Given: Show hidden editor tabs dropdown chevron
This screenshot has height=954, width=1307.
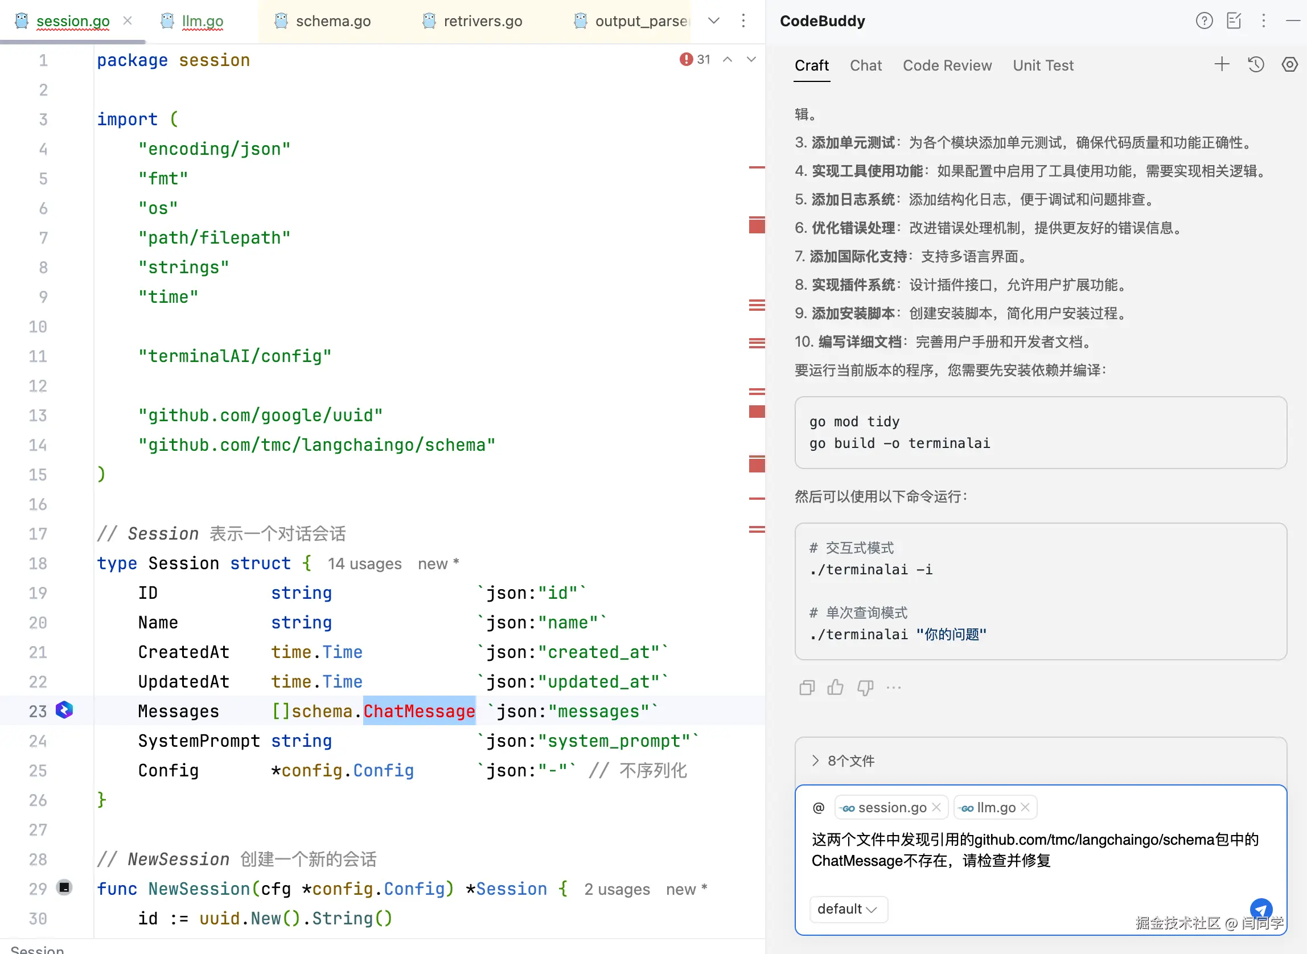Looking at the screenshot, I should coord(714,21).
